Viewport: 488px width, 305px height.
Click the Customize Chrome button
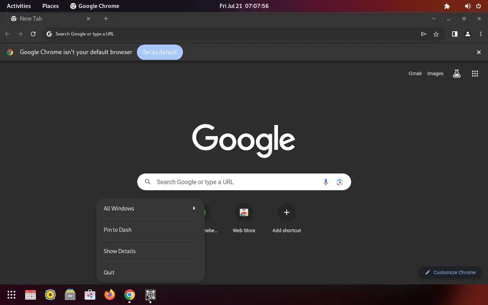coord(450,272)
